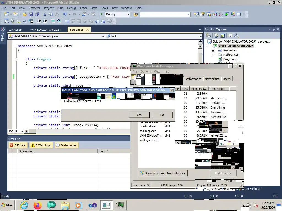282x211 pixels.
Task: Open the 100 % zoom dropdown
Action: [22, 131]
